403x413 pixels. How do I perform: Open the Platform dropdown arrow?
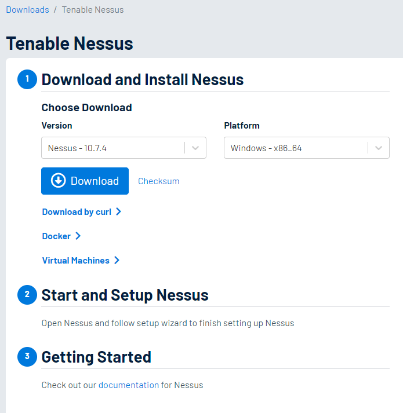[x=379, y=148]
